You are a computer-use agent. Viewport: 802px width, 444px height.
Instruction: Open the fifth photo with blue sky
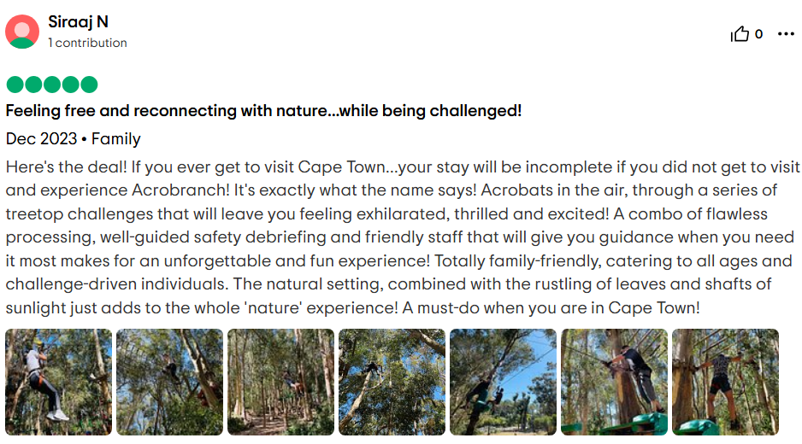(x=503, y=382)
